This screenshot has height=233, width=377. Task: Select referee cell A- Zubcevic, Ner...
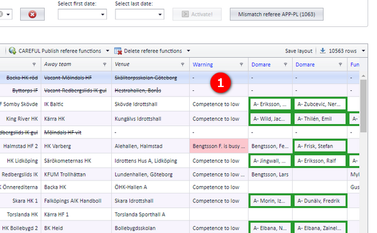(x=320, y=104)
